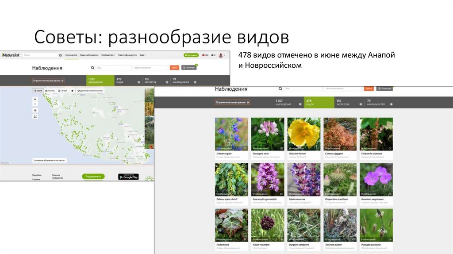The height and width of the screenshot is (254, 453).
Task: Click the magnifier icon in the species window
Action: [280, 89]
